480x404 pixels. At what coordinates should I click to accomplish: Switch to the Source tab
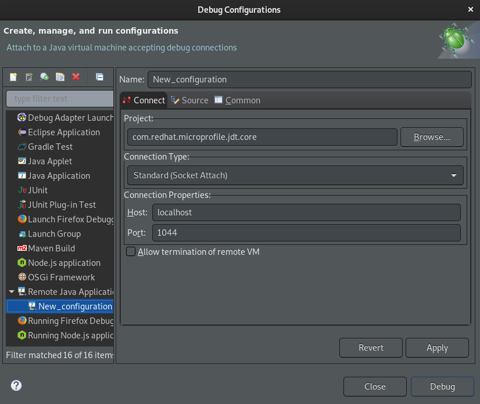click(190, 100)
